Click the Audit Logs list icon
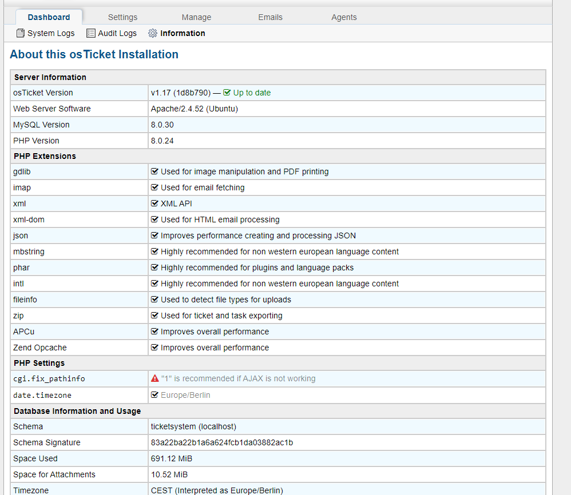Screen dimensions: 571x495 91,33
